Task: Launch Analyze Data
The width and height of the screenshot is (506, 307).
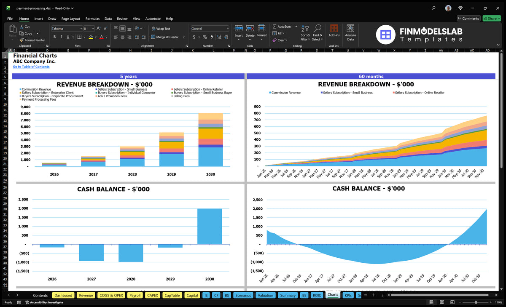Action: (x=350, y=32)
